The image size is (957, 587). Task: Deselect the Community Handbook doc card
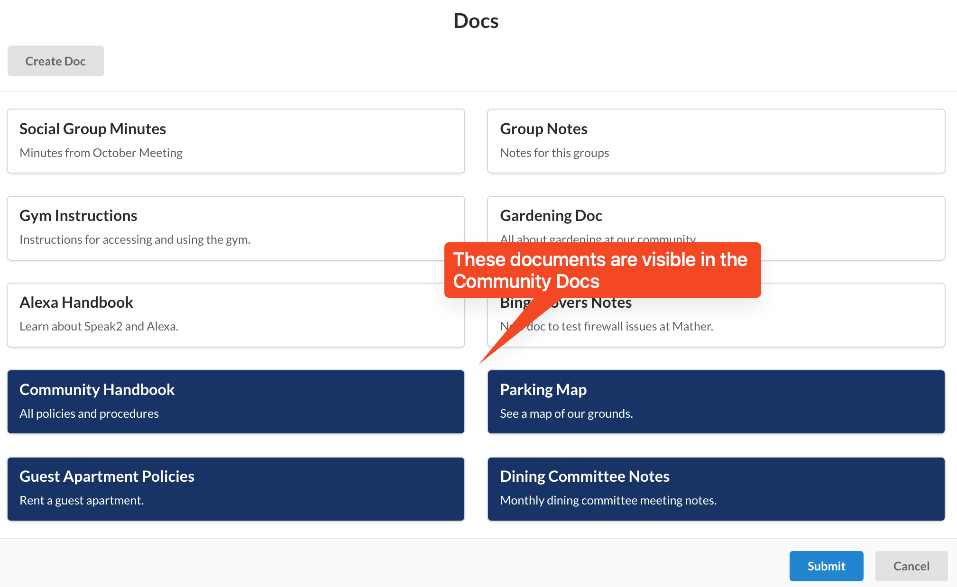(x=236, y=402)
